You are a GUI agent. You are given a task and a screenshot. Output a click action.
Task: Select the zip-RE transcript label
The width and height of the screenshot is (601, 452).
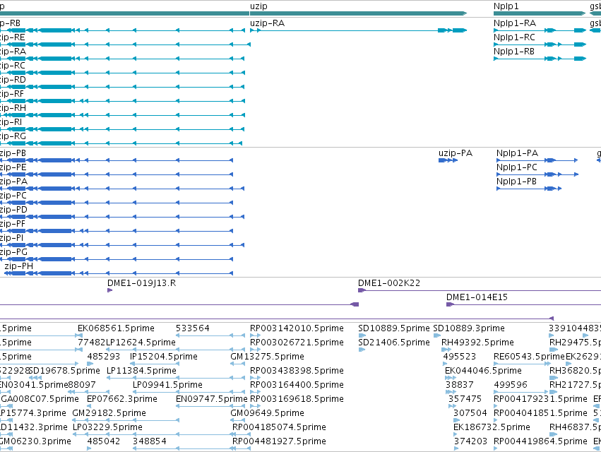12,37
